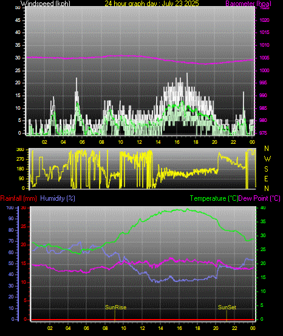Click the green '15' temperature axis value
Screen dimensions: 283x336
click(263, 278)
